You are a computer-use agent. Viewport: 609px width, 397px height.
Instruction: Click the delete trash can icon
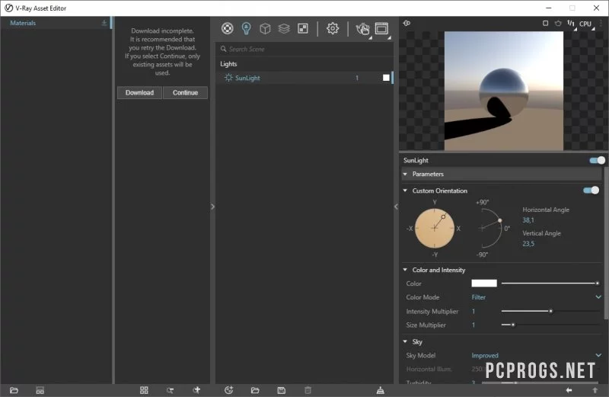pyautogui.click(x=308, y=390)
